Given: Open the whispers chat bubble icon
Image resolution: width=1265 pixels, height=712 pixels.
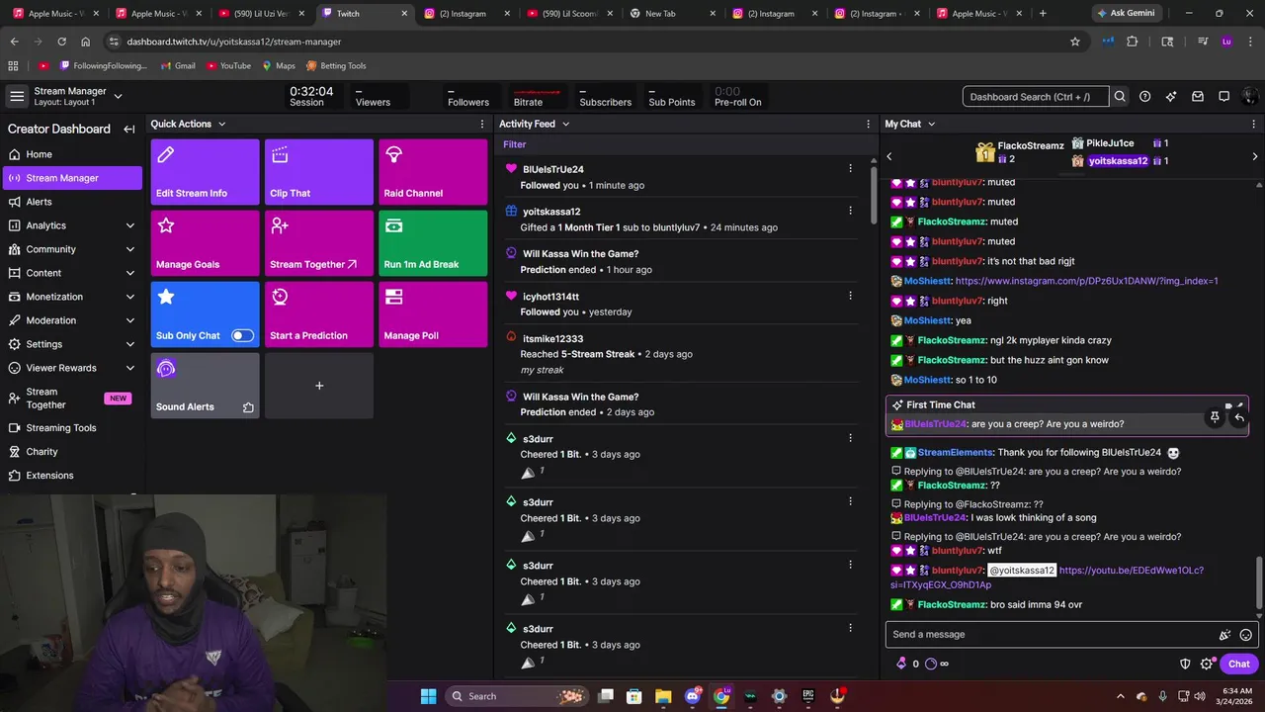Looking at the screenshot, I should coord(1223,97).
